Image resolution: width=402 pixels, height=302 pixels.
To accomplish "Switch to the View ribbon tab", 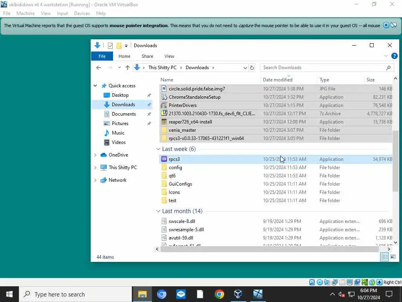I will click(169, 56).
